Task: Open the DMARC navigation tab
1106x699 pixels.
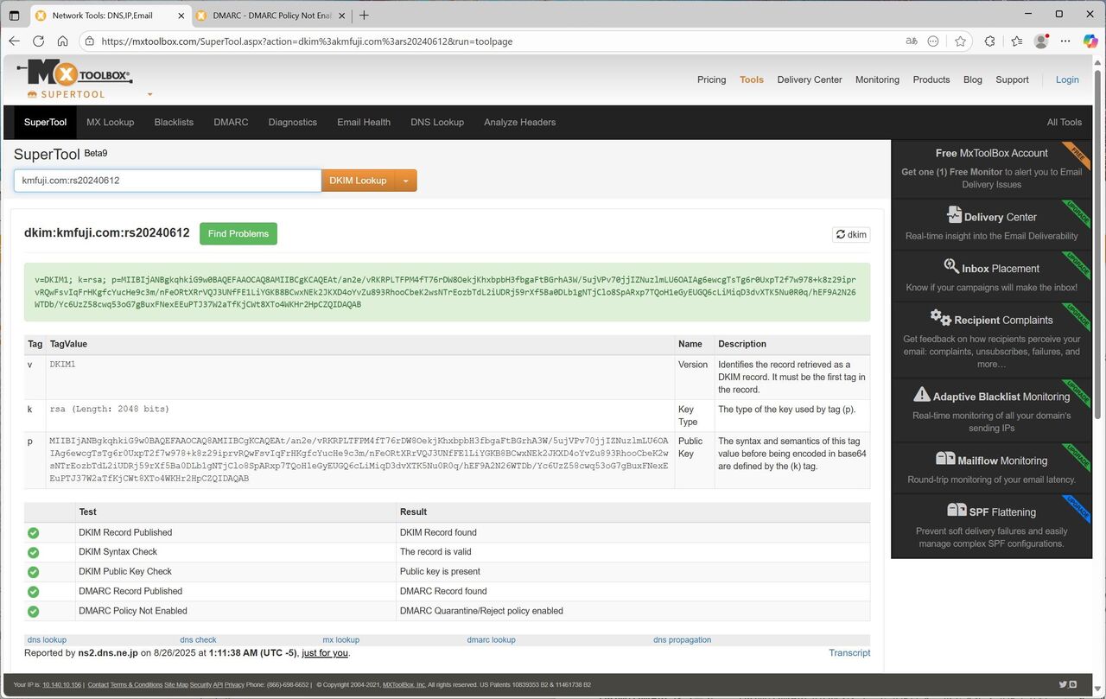Action: (231, 123)
